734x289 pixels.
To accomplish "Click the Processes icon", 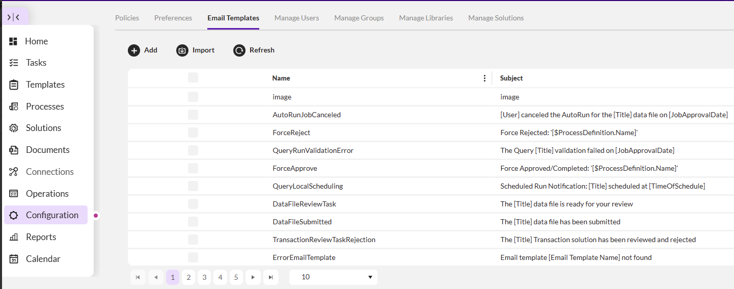I will (14, 107).
